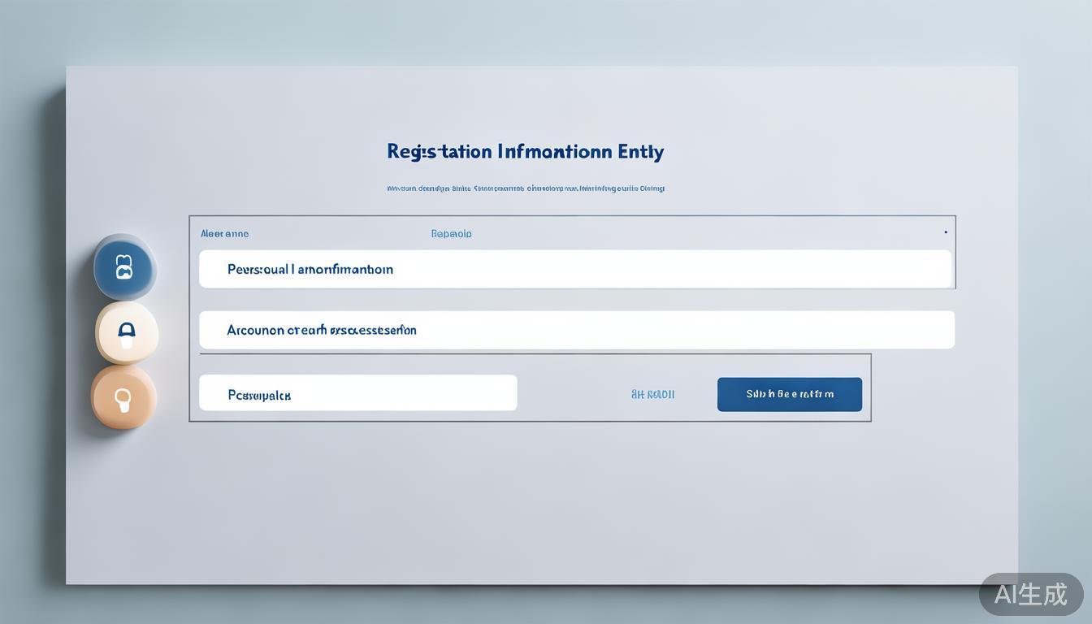Select the cream padlock icon

[x=127, y=332]
